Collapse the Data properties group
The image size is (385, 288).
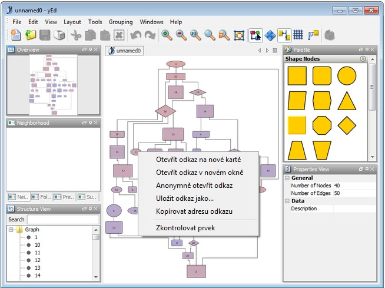point(287,201)
